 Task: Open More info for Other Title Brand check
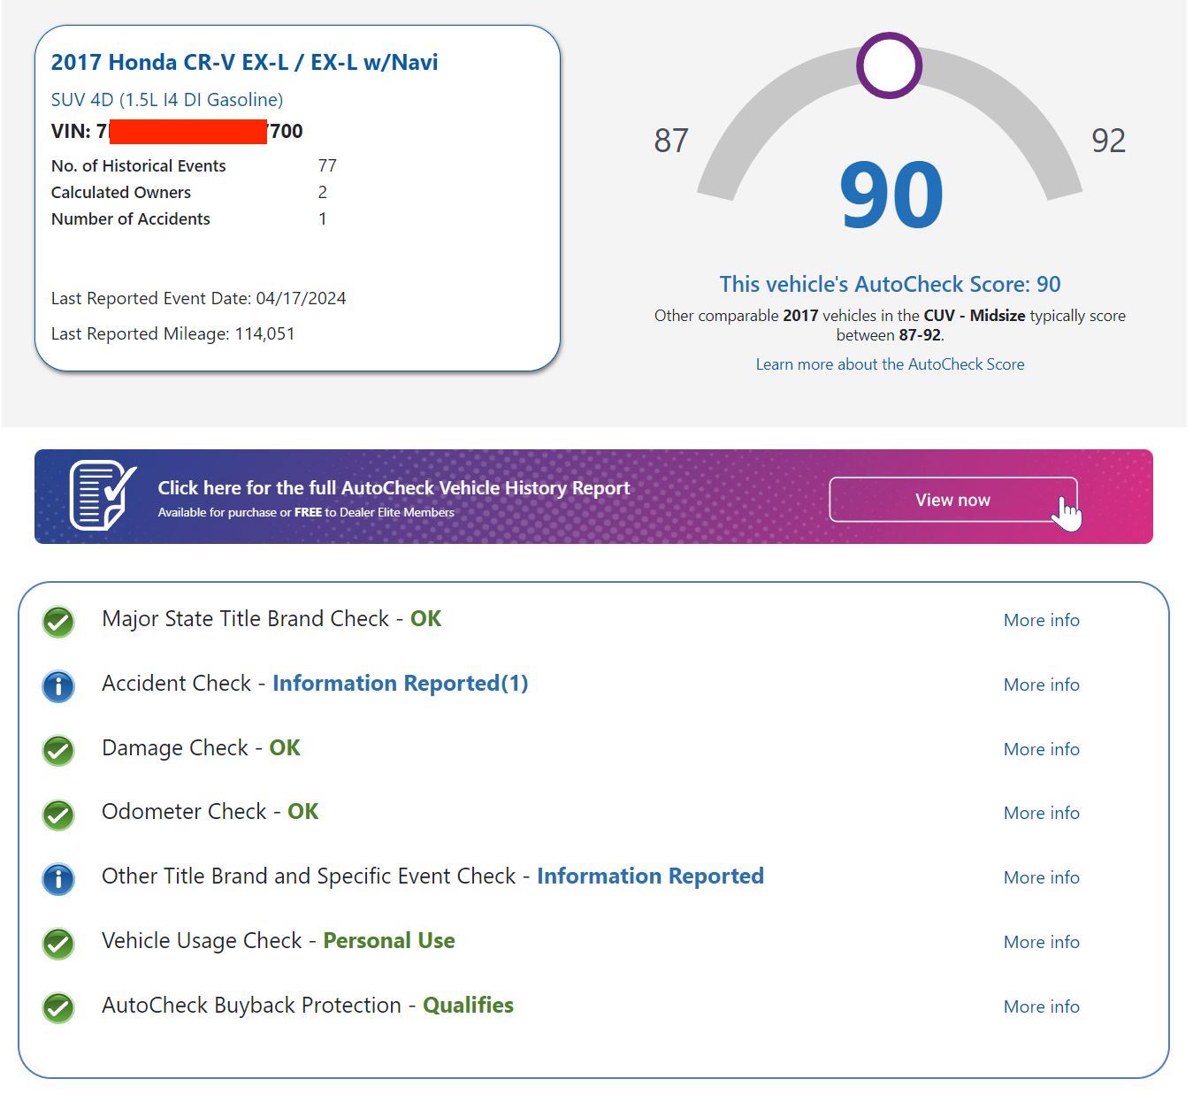[x=1041, y=878]
